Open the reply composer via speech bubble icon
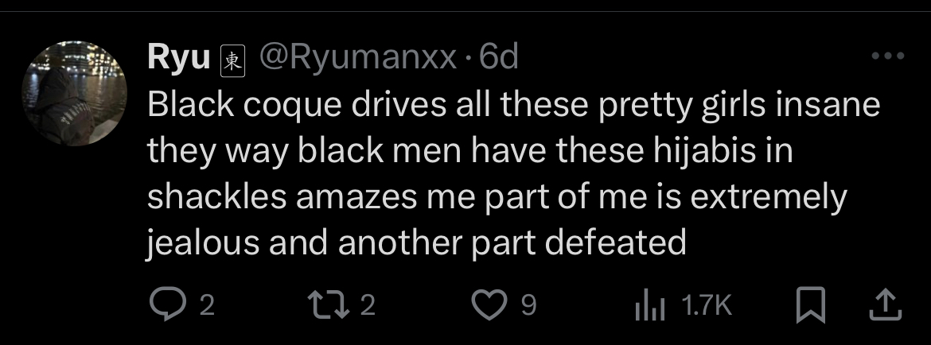The width and height of the screenshot is (931, 345). coord(166,305)
